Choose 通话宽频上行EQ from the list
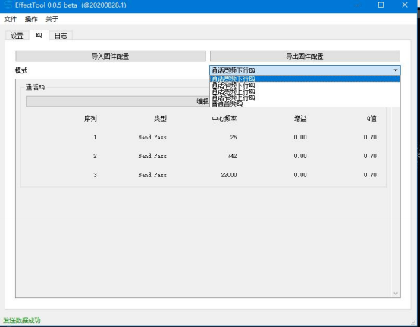The image size is (420, 327). point(305,92)
